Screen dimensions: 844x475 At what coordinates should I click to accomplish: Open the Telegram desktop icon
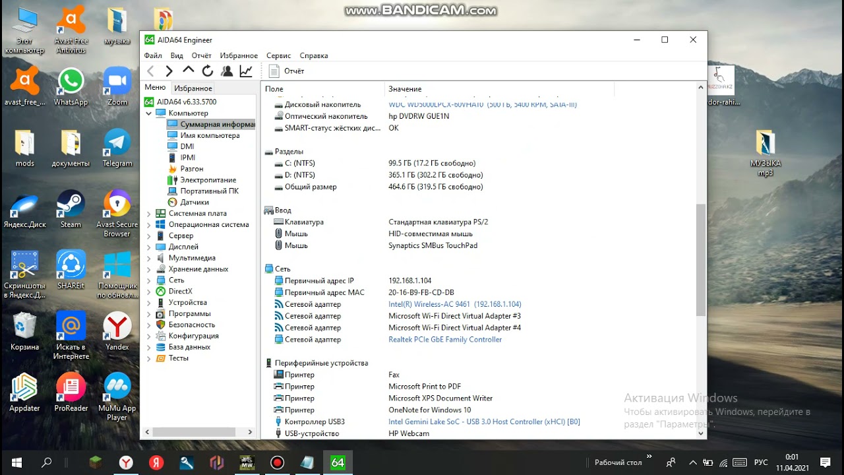click(117, 147)
